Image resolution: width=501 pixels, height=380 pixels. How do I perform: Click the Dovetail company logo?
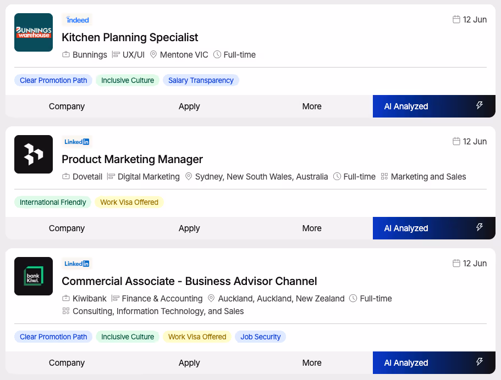34,154
